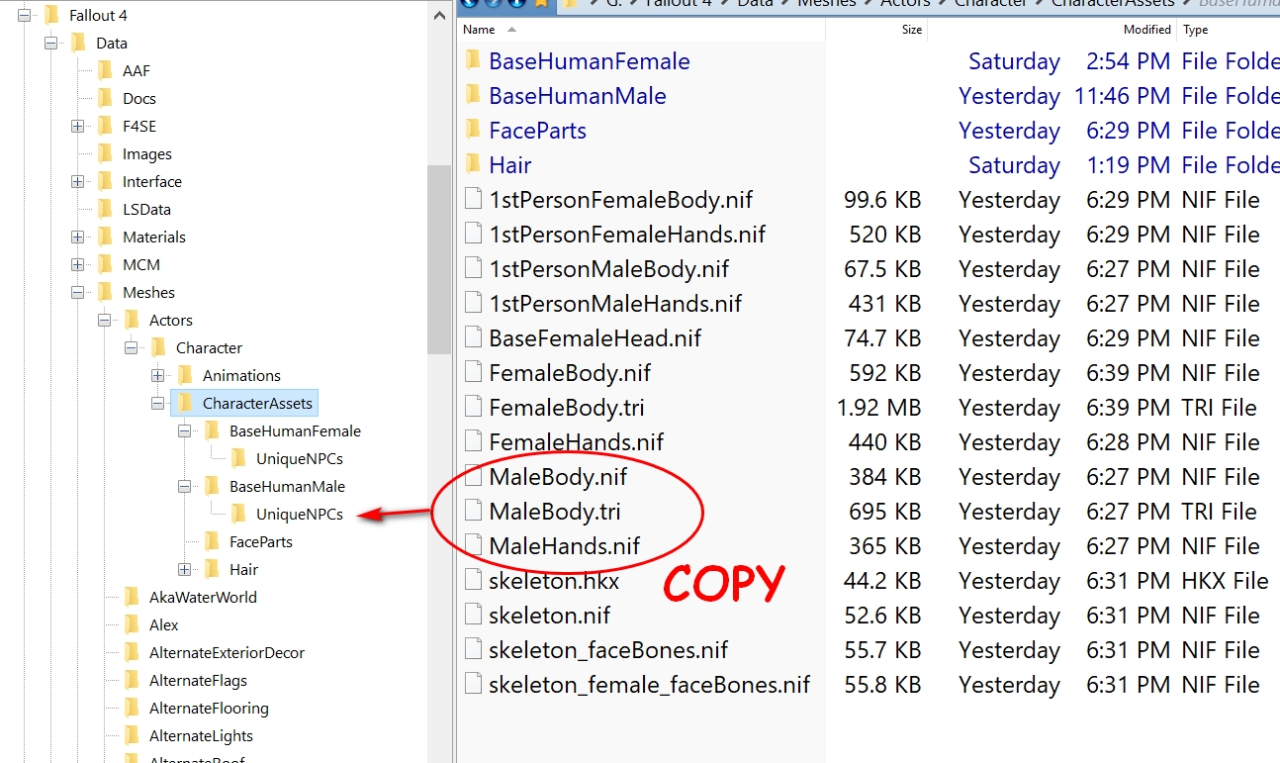
Task: Collapse the Meshes folder node
Action: pos(77,292)
